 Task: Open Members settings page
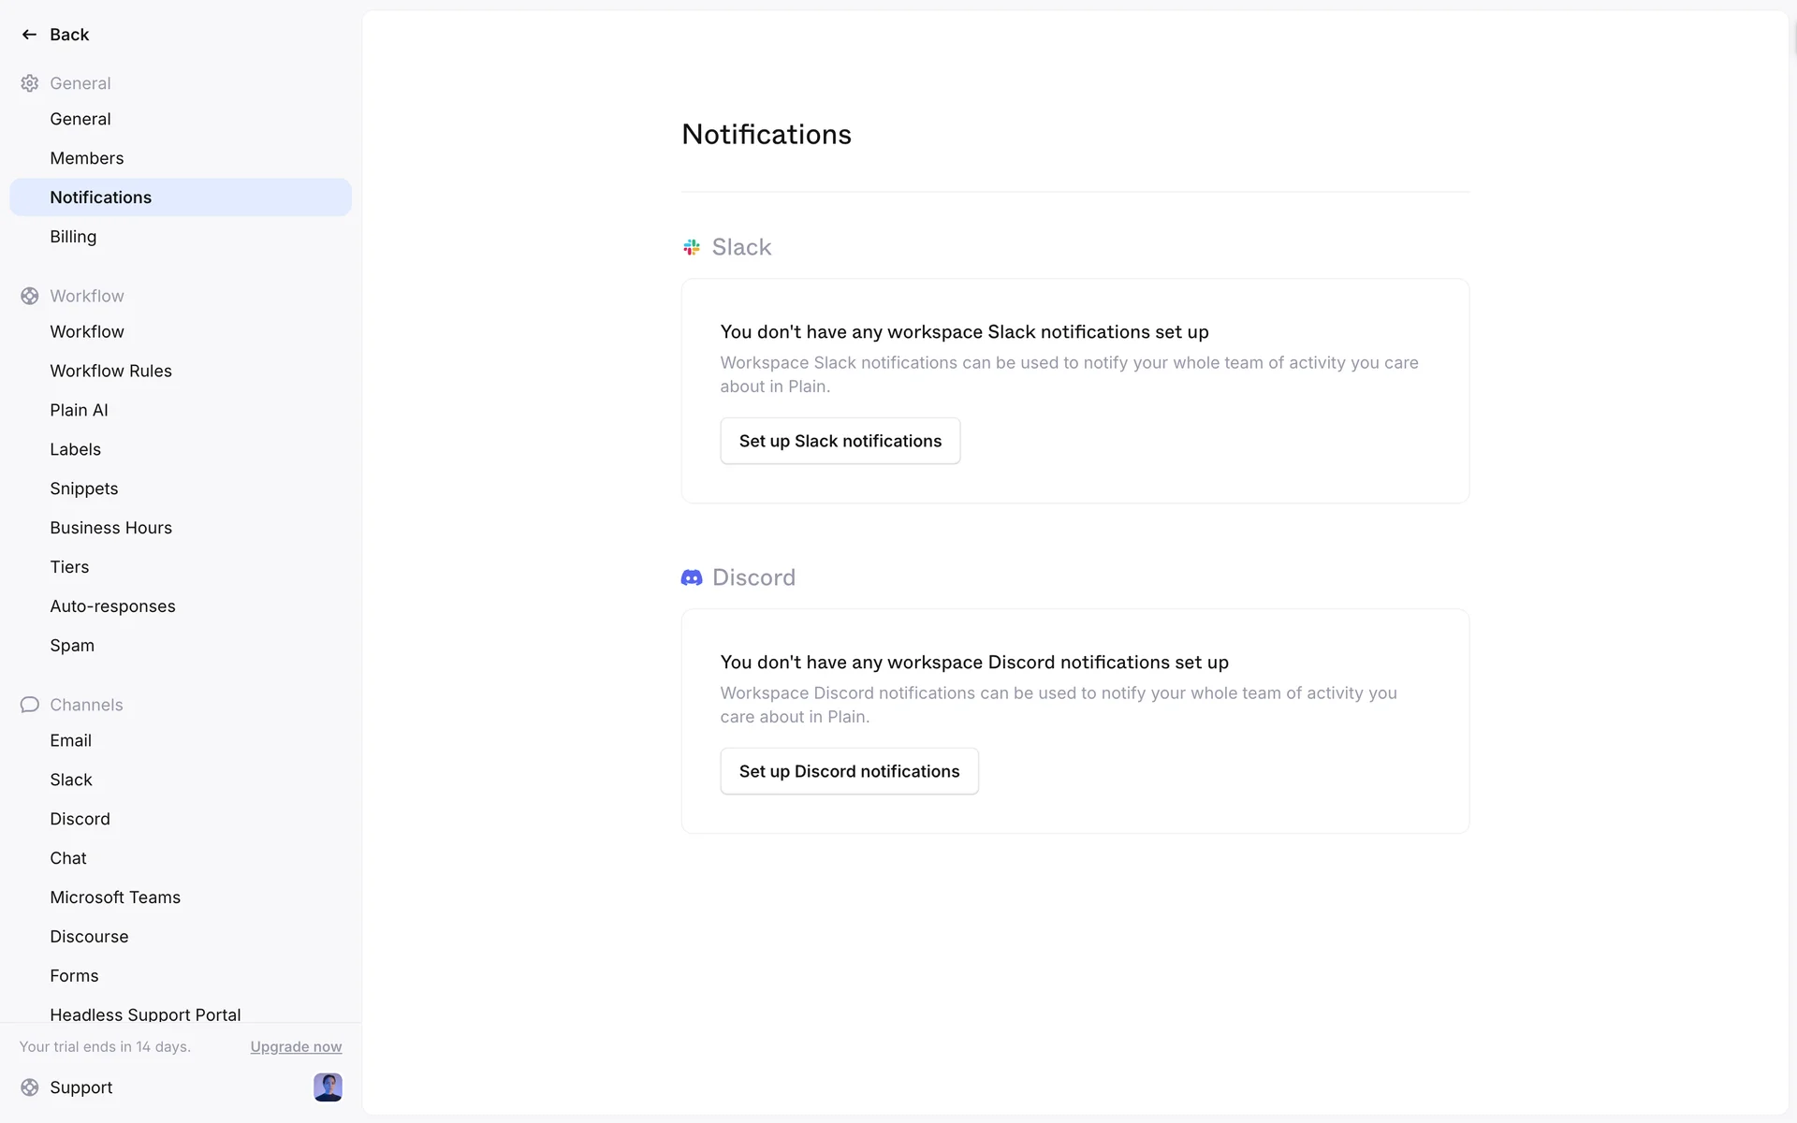(87, 158)
